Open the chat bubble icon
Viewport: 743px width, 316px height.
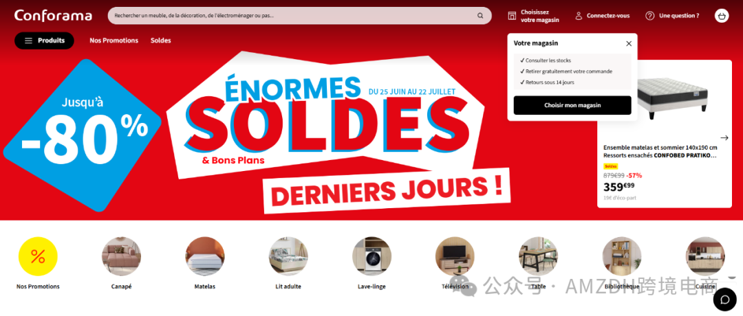pos(725,299)
